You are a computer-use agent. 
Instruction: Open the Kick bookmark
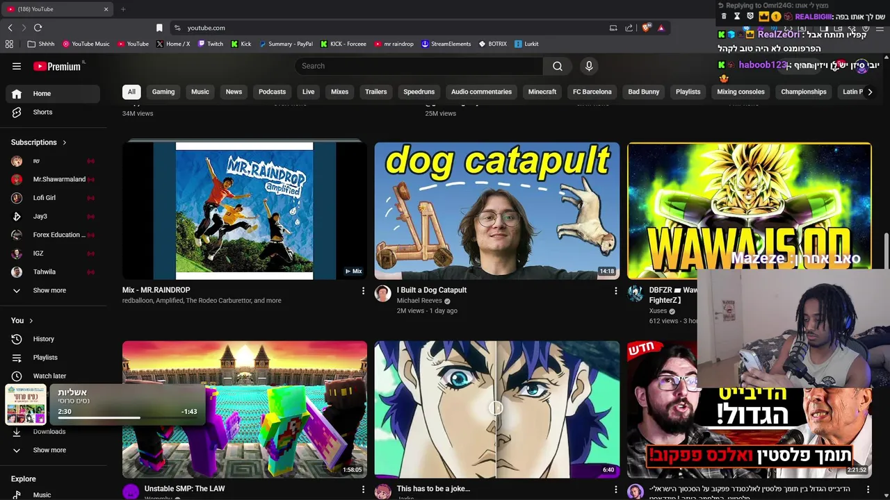point(241,44)
